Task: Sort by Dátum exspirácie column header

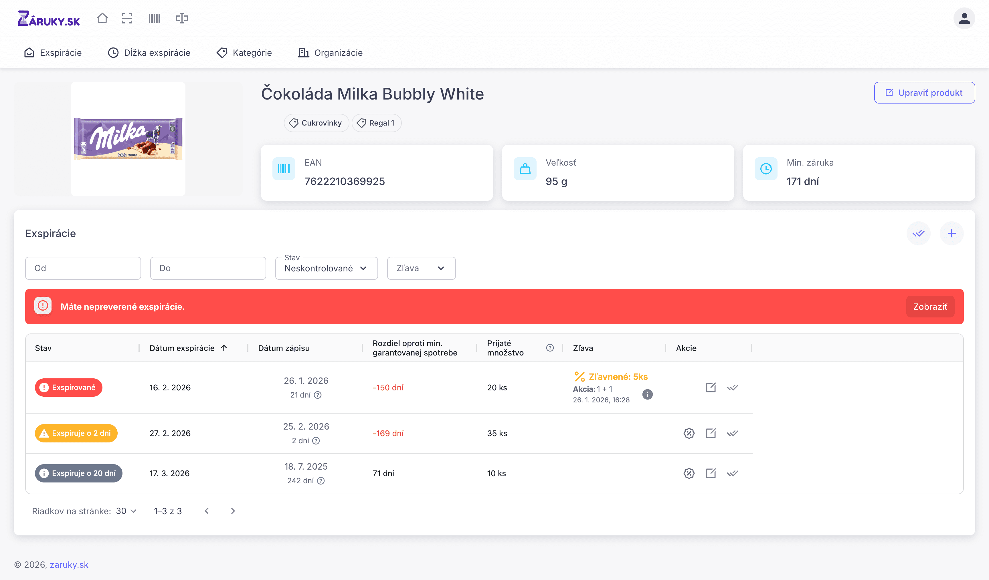Action: [x=182, y=348]
